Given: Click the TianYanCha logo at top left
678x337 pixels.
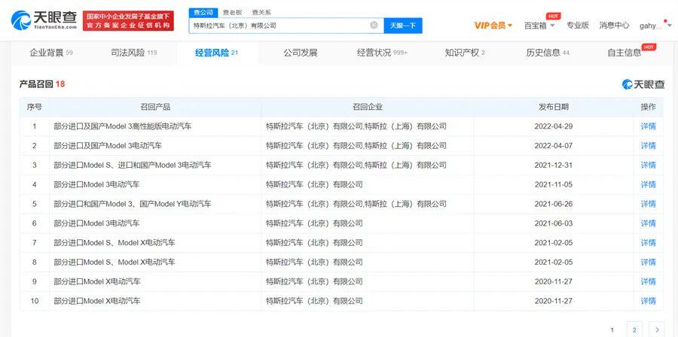Looking at the screenshot, I should (x=44, y=20).
